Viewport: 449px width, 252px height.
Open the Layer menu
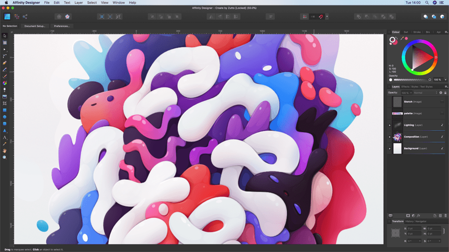[79, 3]
